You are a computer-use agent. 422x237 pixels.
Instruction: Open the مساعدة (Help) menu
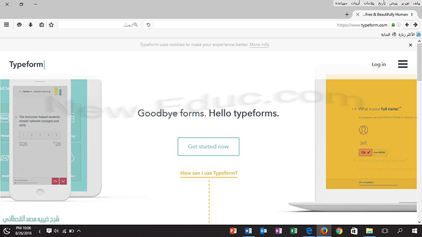point(341,3)
